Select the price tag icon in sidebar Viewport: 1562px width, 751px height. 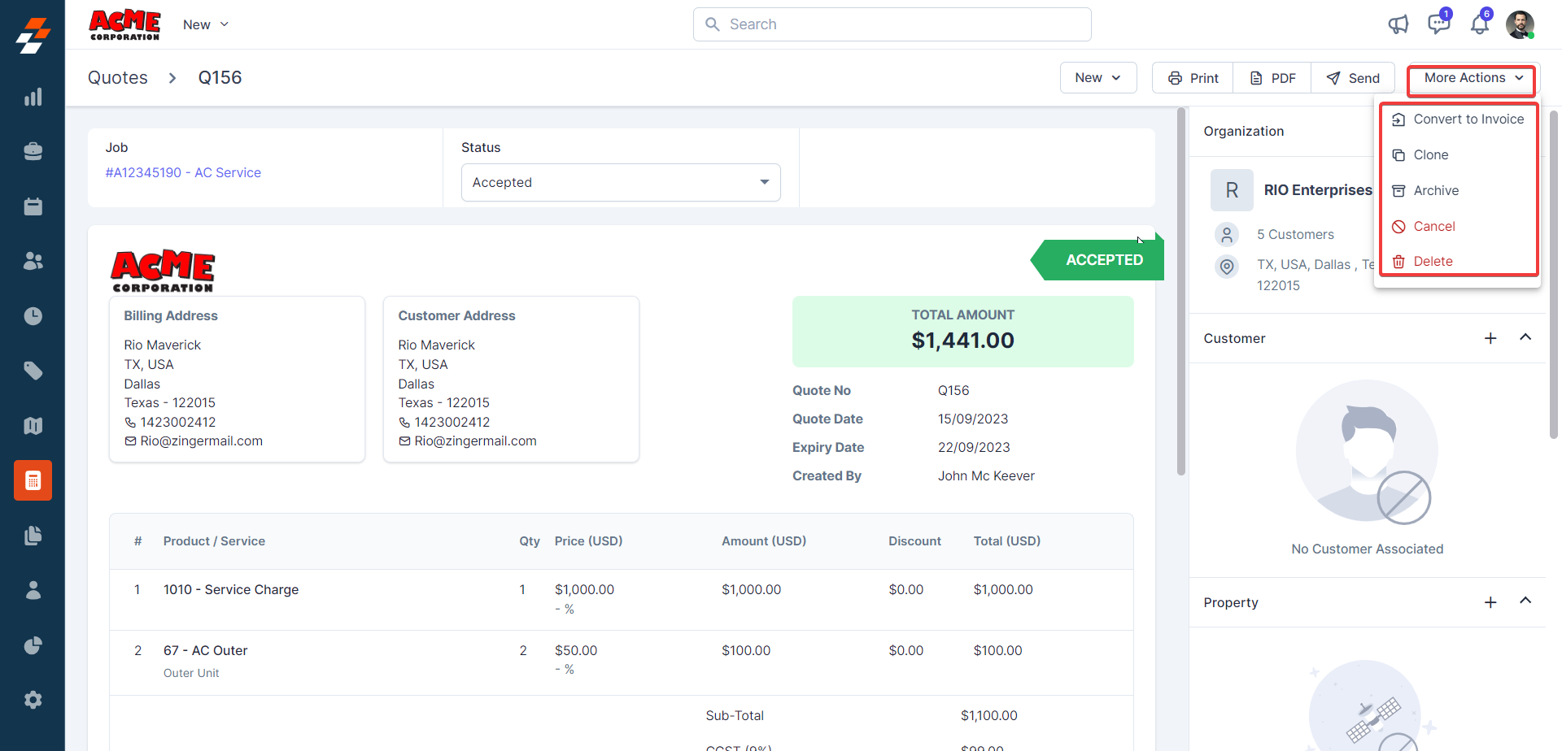pyautogui.click(x=33, y=371)
